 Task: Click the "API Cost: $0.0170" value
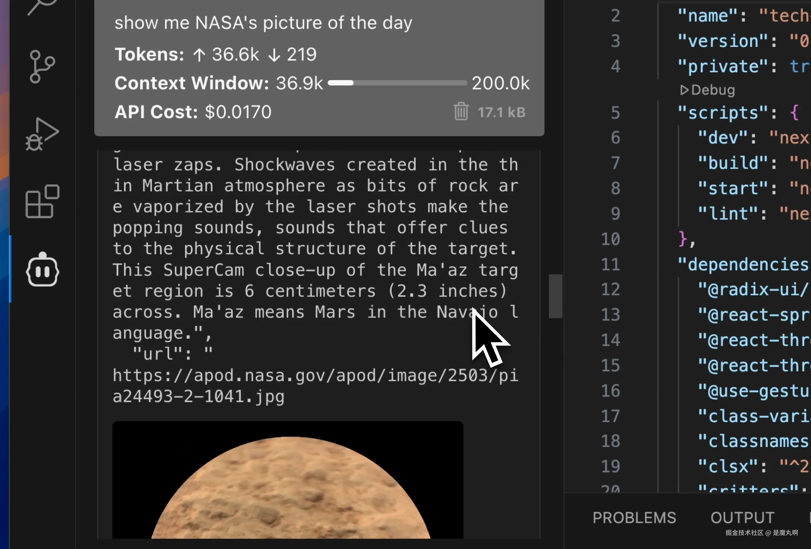tap(193, 112)
